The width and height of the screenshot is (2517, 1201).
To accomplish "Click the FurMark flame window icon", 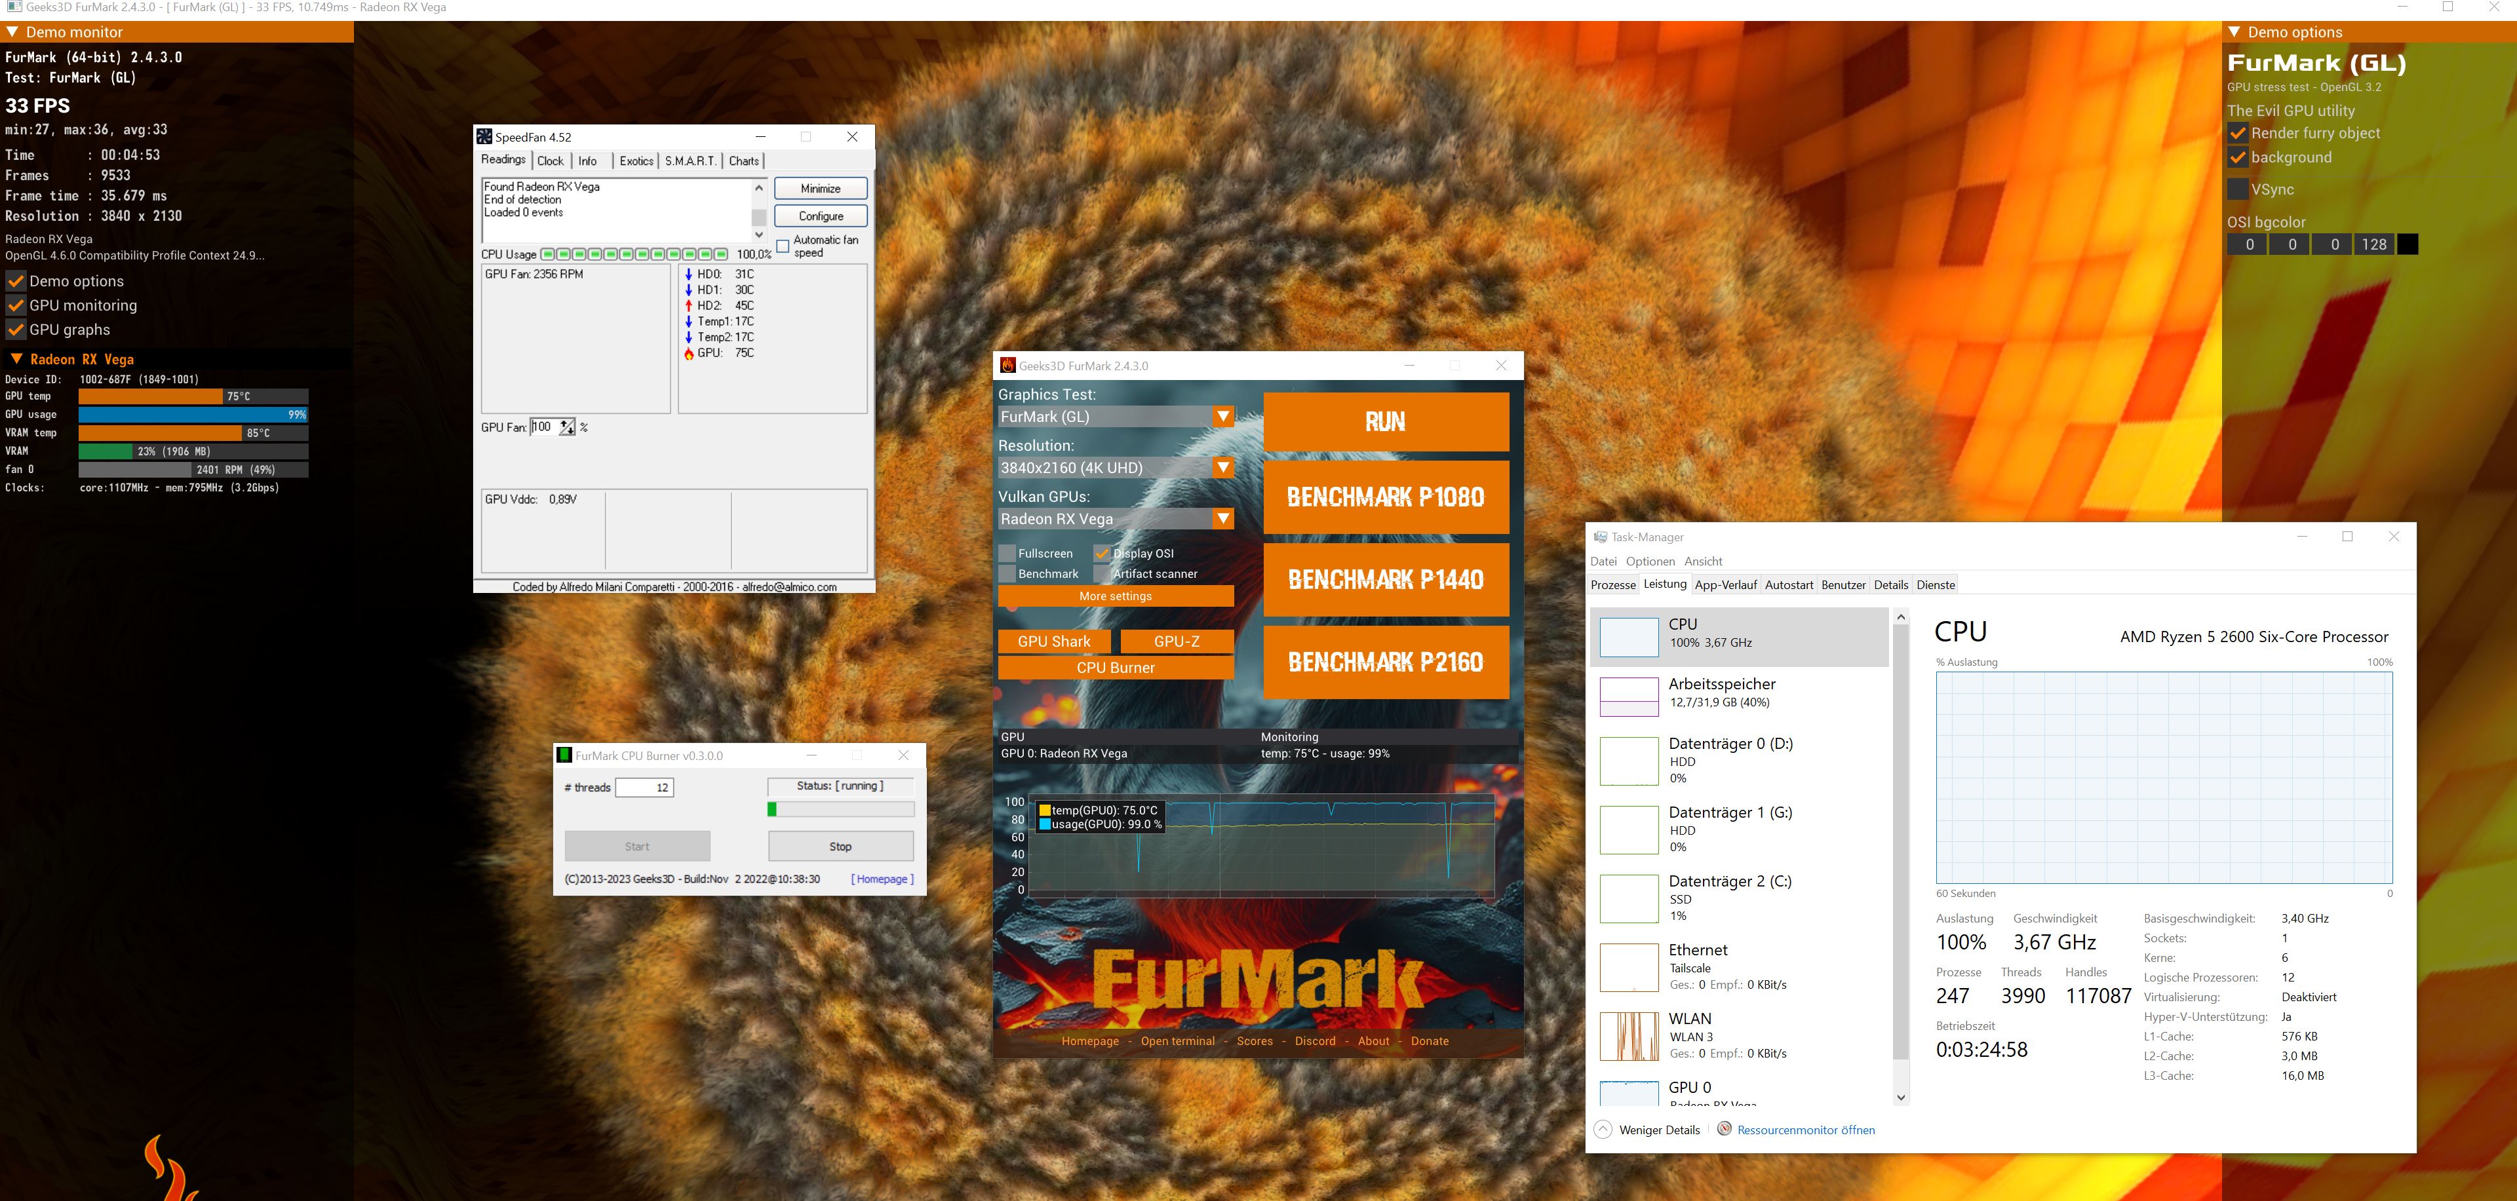I will click(1007, 365).
